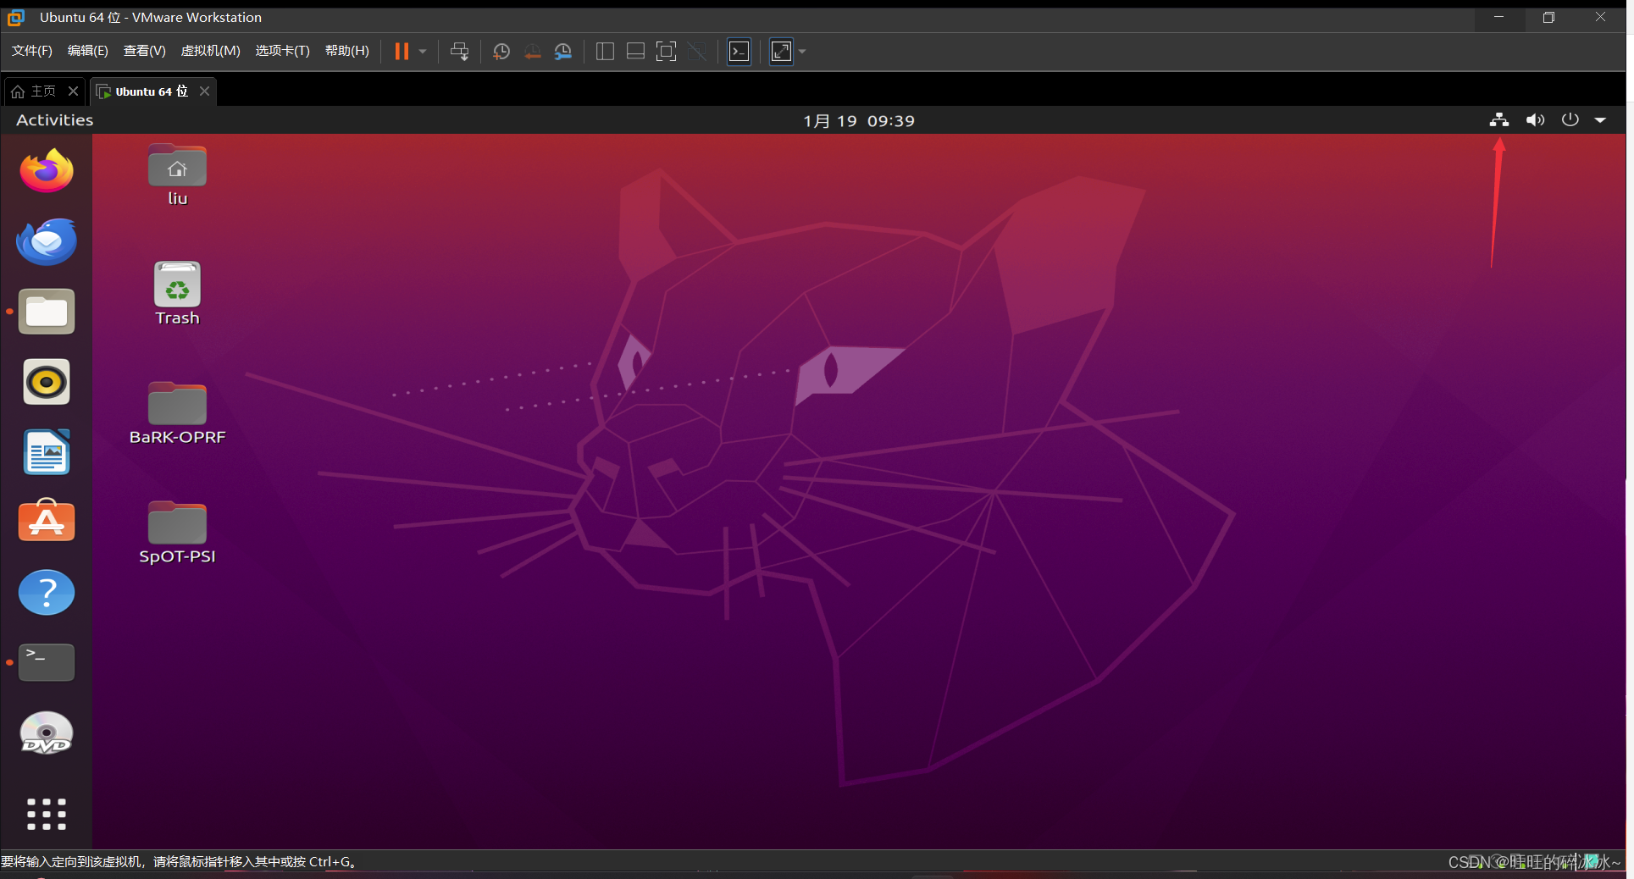Minimize the VMware Workstation window
Viewport: 1634px width, 879px height.
pyautogui.click(x=1499, y=17)
